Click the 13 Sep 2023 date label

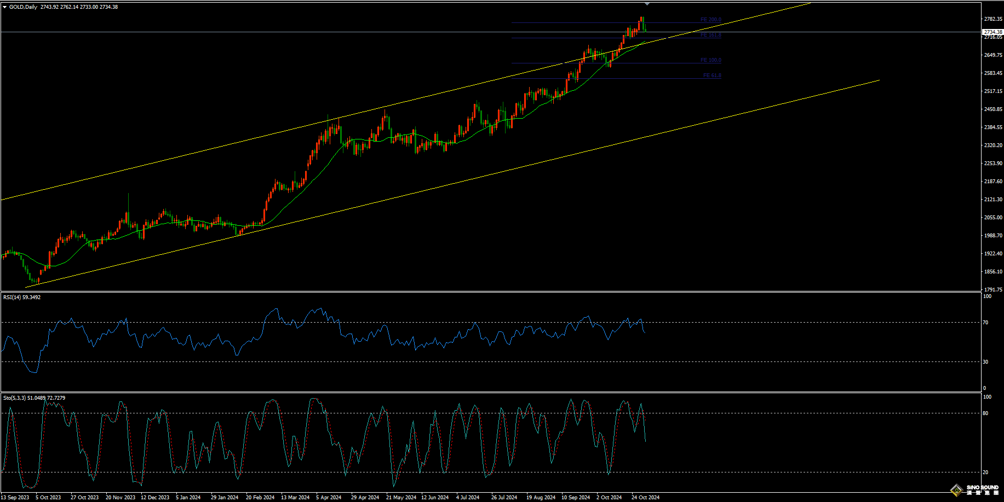(x=15, y=498)
